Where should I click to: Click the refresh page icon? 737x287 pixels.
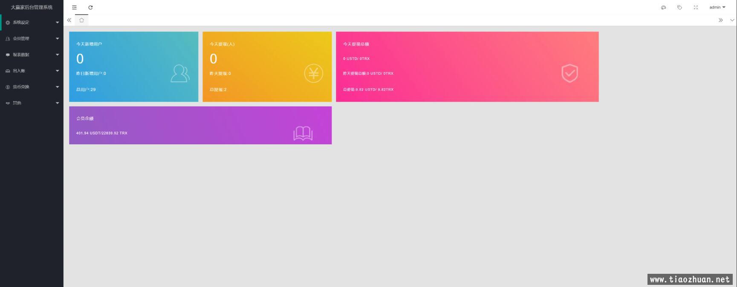(x=90, y=7)
